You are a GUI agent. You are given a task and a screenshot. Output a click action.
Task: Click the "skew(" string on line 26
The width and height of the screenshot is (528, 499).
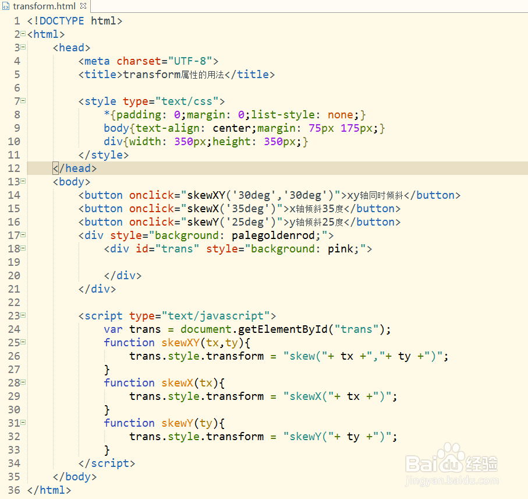point(305,356)
